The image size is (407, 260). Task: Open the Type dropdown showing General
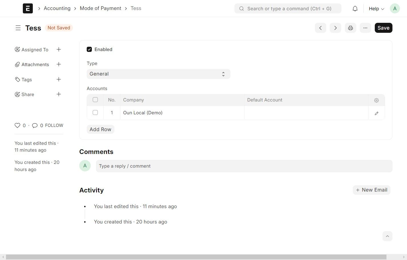pyautogui.click(x=158, y=74)
